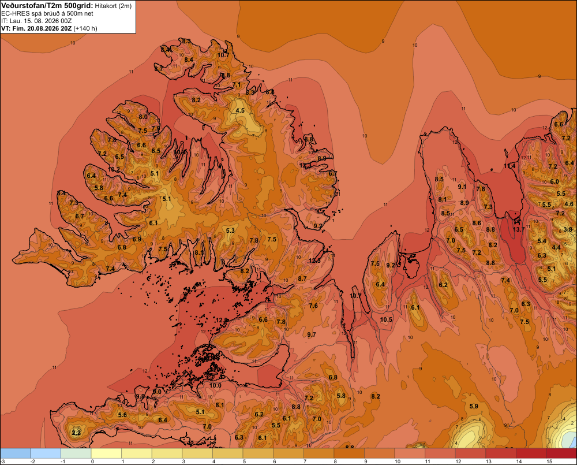Pick the blue -3 to -2 legend swatch
Image resolution: width=577 pixels, height=465 pixels.
(15, 453)
